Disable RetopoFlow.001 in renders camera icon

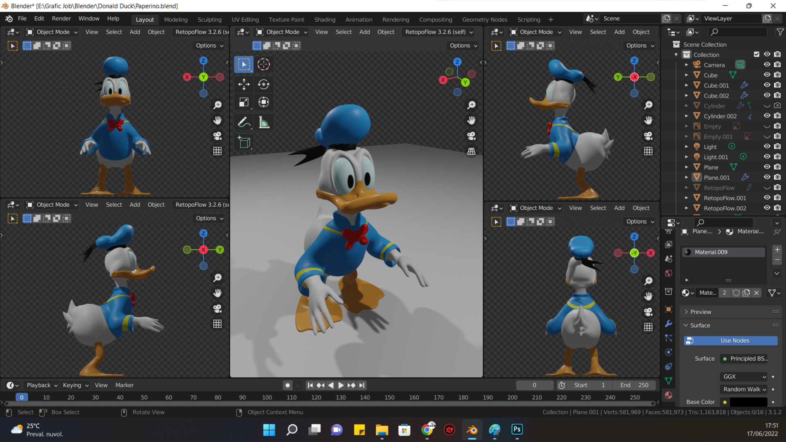point(777,198)
